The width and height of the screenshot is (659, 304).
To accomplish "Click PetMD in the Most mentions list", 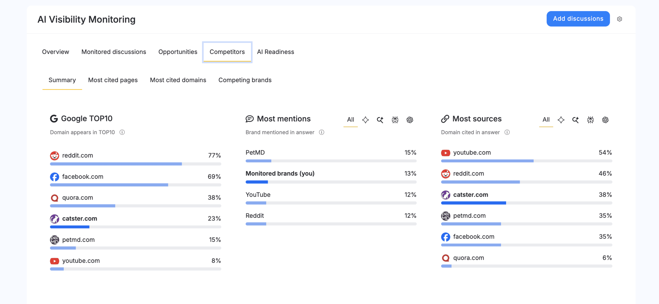I will (x=255, y=153).
